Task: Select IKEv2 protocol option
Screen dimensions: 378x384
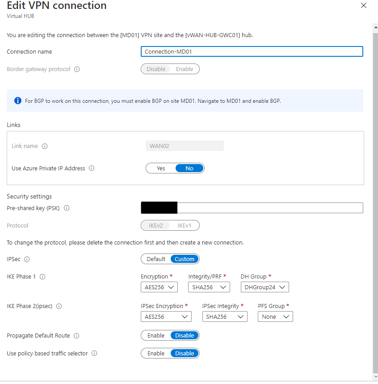Action: [x=155, y=226]
